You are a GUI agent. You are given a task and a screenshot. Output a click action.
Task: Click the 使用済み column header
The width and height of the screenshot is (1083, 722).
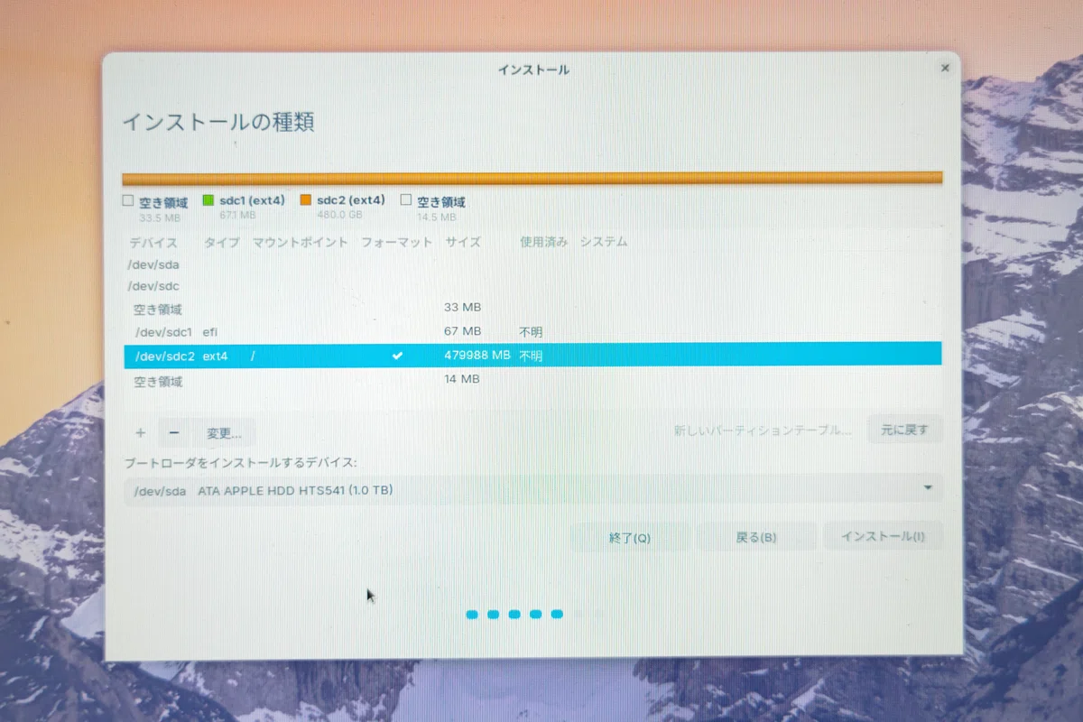point(543,242)
